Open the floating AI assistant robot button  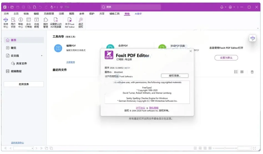pyautogui.click(x=253, y=38)
